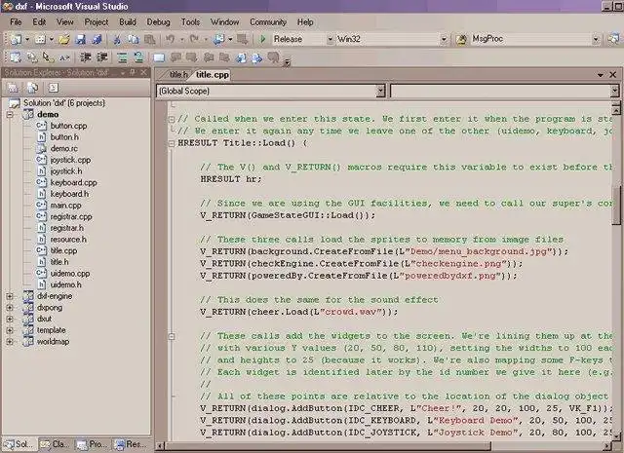This screenshot has height=453, width=624.
Task: Open the Edit menu
Action: click(x=39, y=22)
